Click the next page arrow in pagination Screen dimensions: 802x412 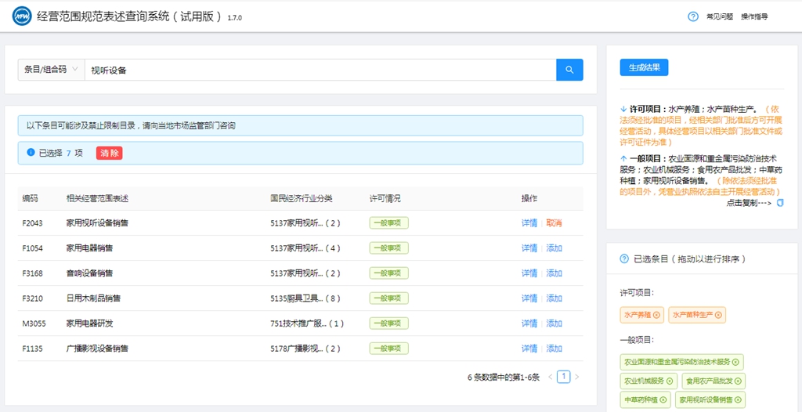pyautogui.click(x=577, y=377)
